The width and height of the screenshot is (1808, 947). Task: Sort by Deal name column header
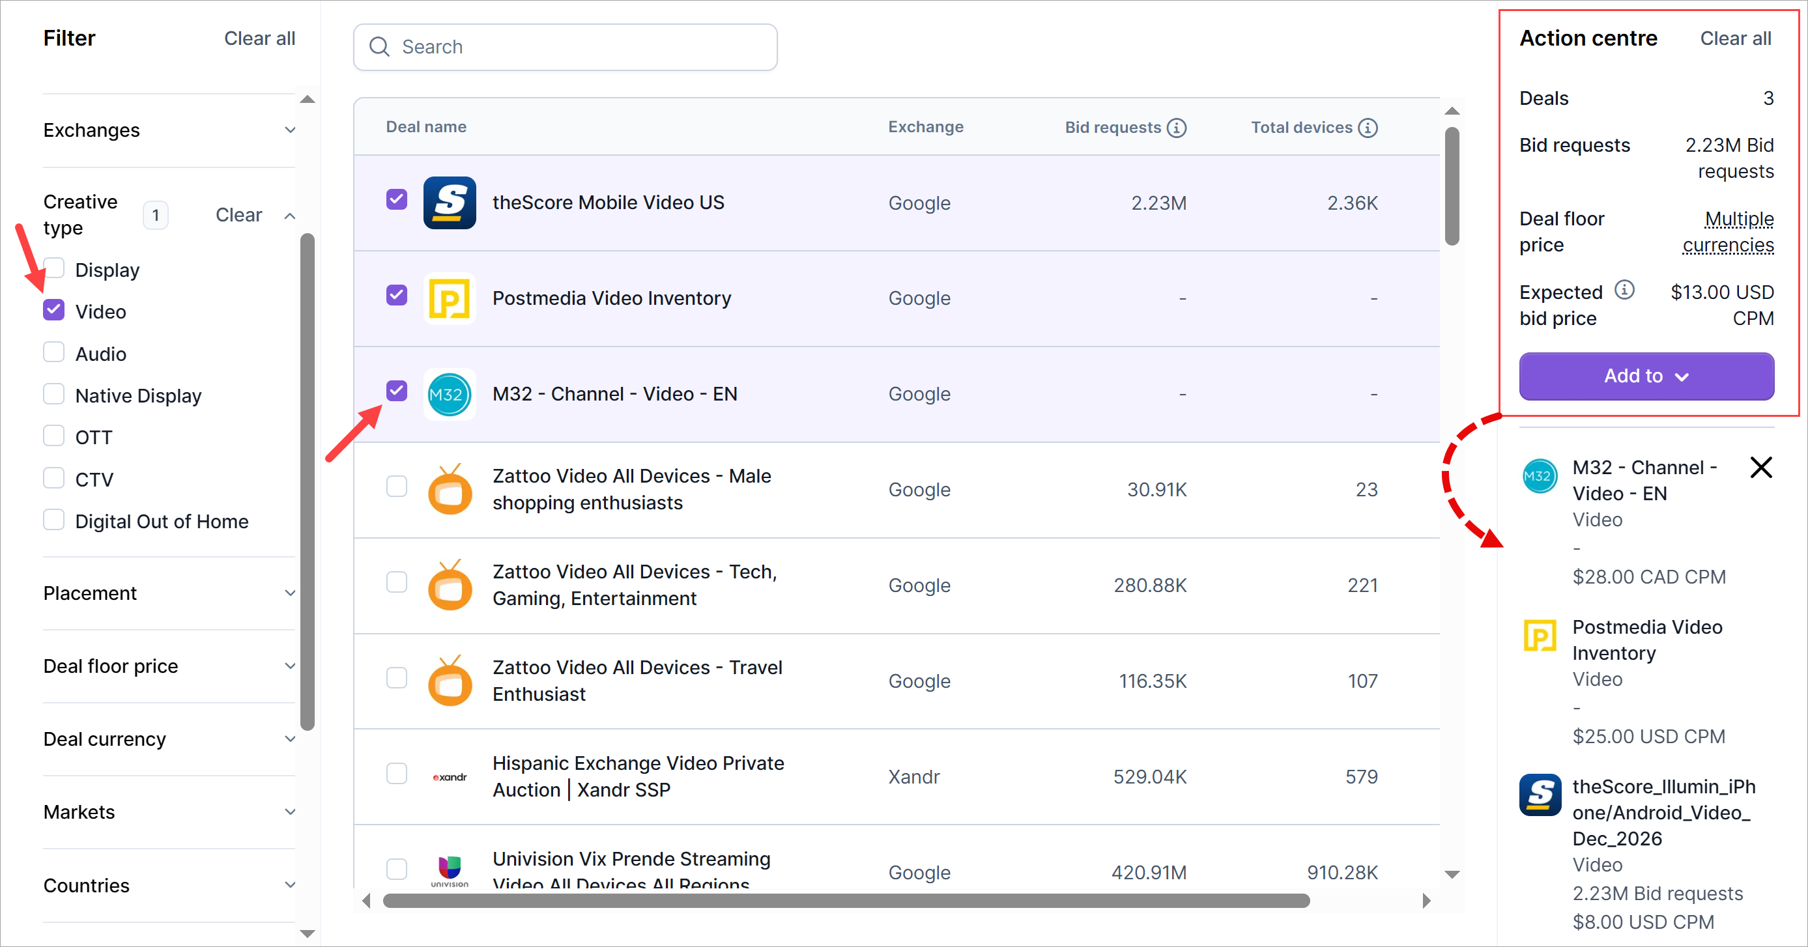(426, 127)
